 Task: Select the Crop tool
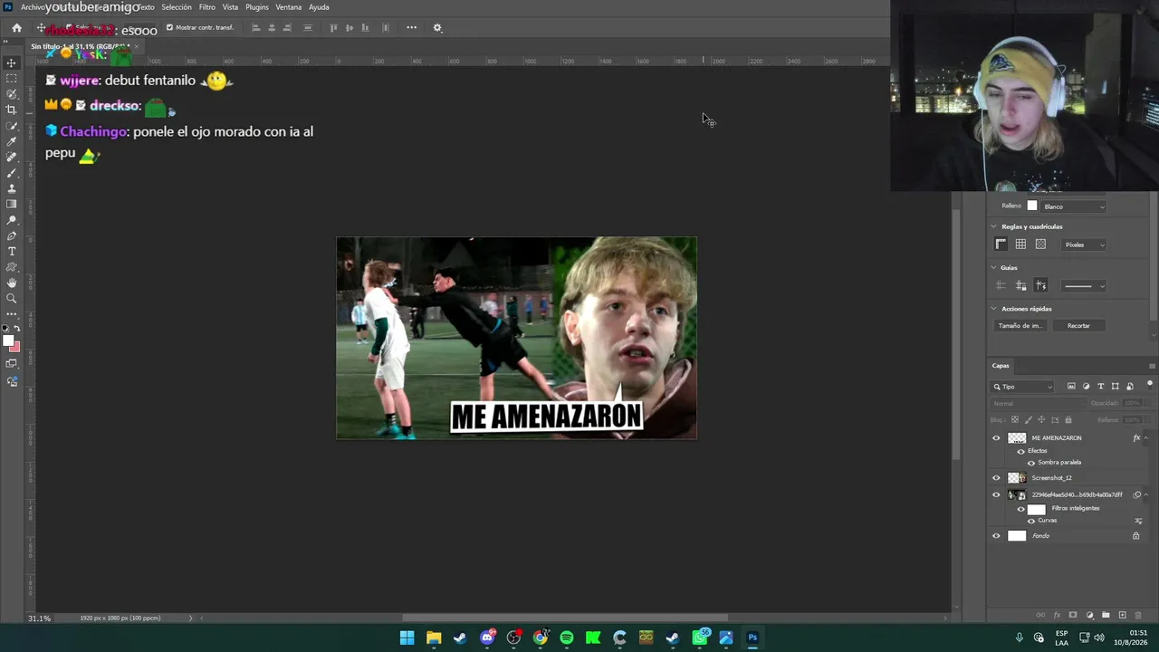[12, 110]
